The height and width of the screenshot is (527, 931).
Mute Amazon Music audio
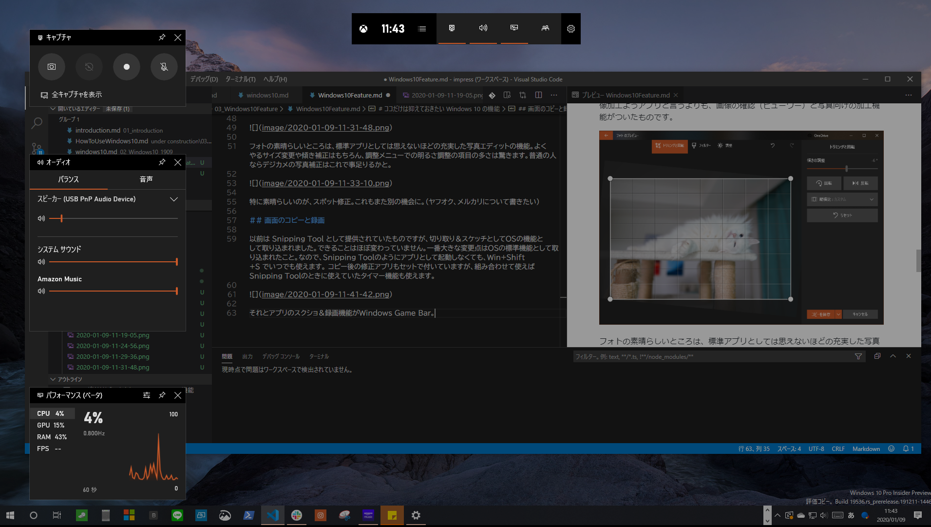(41, 291)
